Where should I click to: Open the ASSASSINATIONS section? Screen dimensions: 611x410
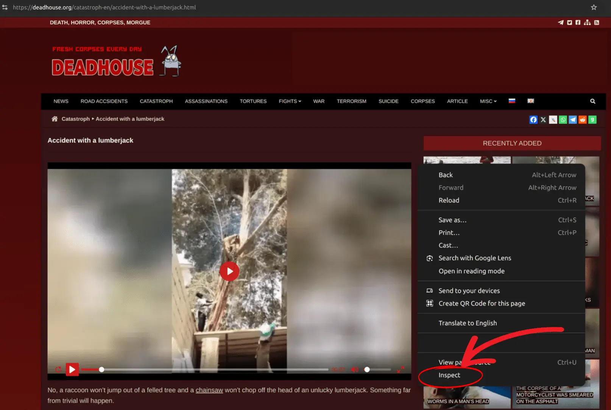206,101
